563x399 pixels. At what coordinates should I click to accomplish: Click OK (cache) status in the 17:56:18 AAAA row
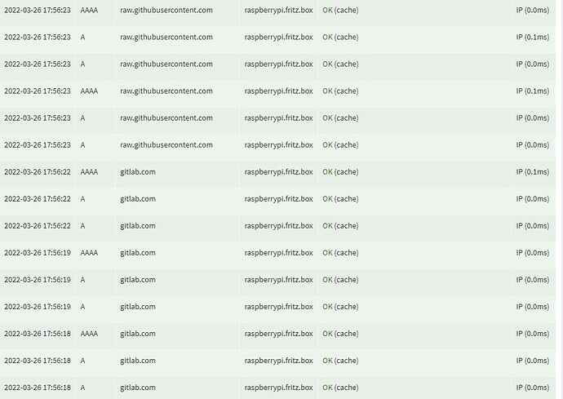(340, 333)
